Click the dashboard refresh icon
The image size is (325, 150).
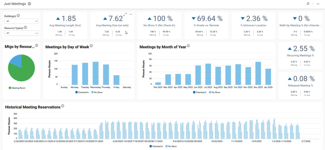point(308,4)
